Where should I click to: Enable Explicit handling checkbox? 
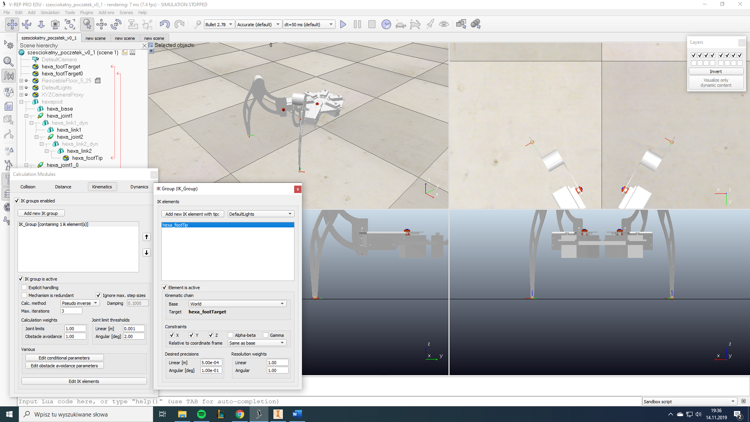(24, 288)
